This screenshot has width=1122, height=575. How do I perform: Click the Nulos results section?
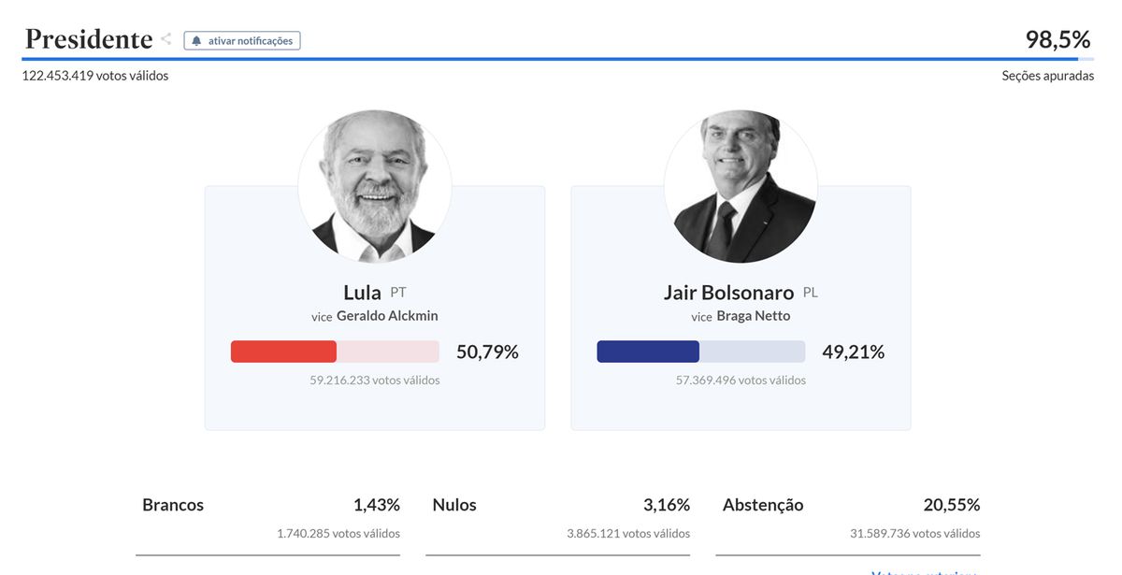558,514
